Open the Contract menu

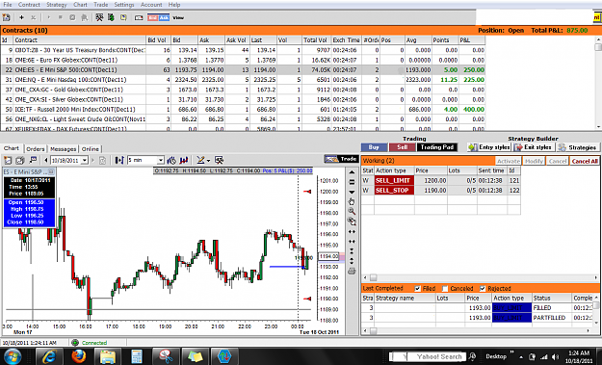[29, 5]
